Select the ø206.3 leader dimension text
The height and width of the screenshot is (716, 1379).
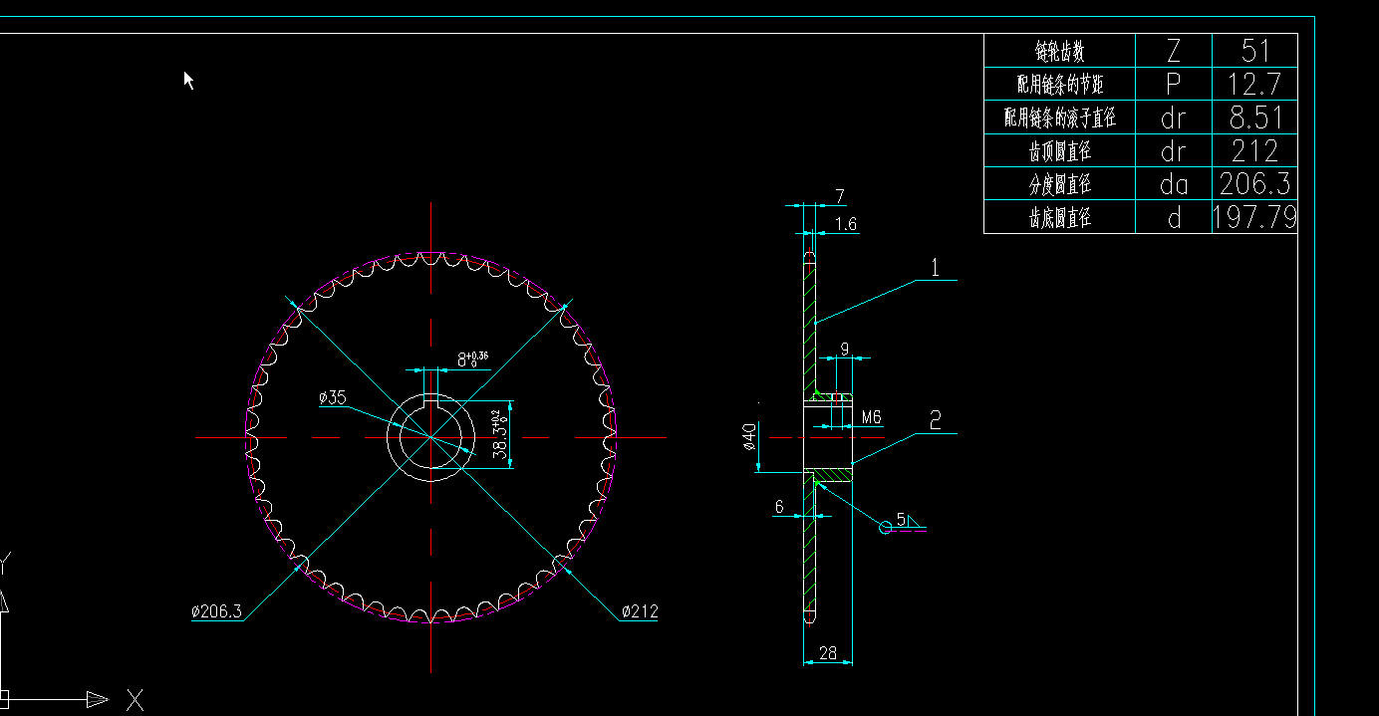pyautogui.click(x=217, y=611)
